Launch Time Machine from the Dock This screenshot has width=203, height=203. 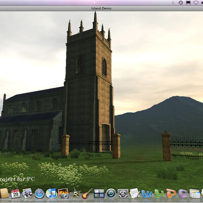click(x=111, y=193)
